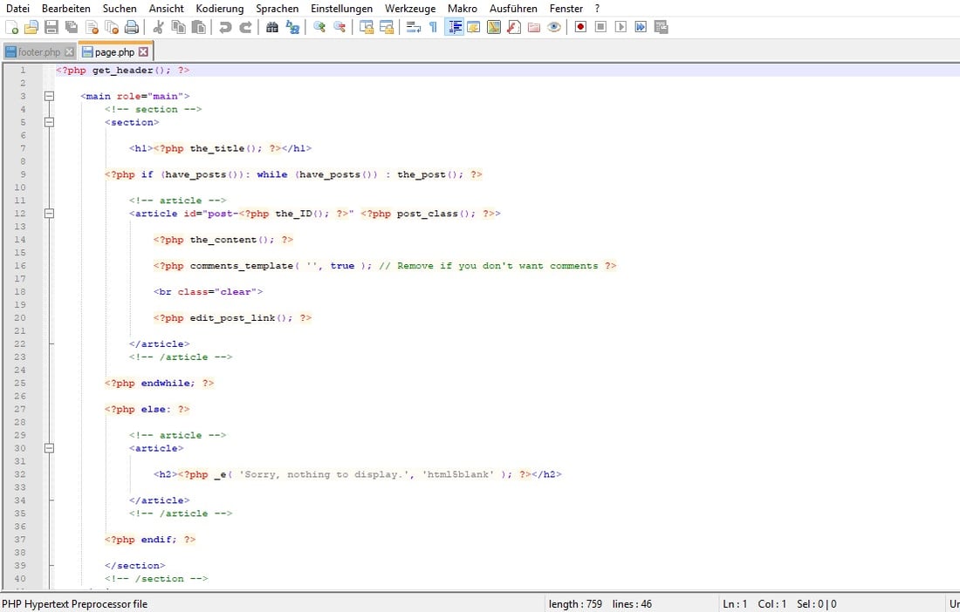
Task: Open the Kodierung menu
Action: [220, 8]
